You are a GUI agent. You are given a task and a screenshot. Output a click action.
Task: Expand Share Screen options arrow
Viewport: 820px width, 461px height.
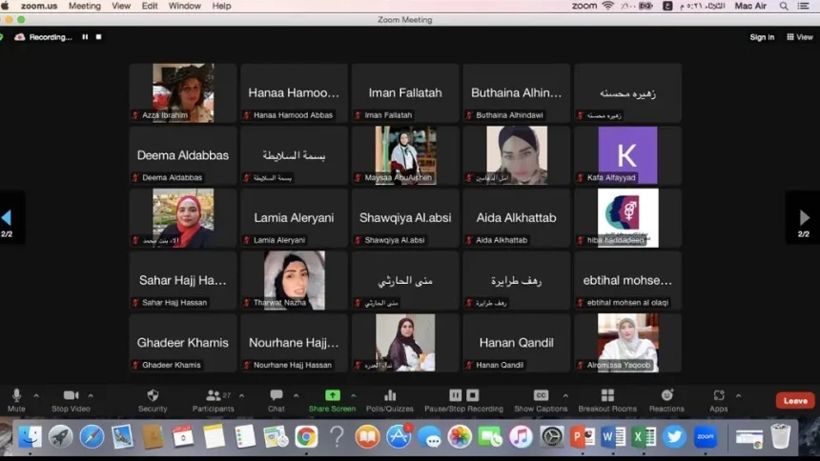(354, 395)
